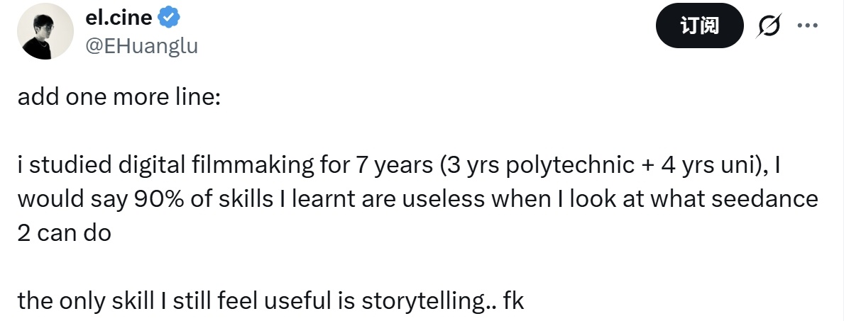Open el.cine's profile picture
This screenshot has height=321, width=844.
[46, 31]
